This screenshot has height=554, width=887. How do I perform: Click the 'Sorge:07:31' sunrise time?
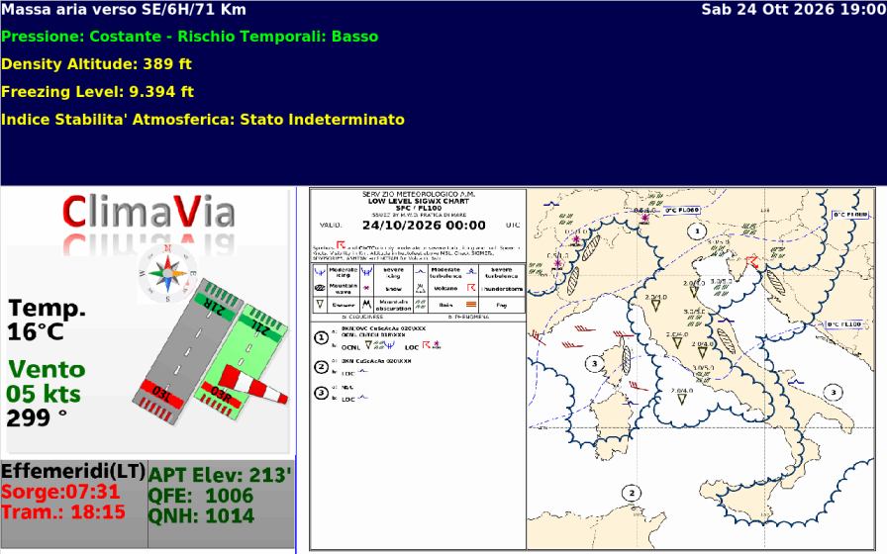tap(60, 492)
